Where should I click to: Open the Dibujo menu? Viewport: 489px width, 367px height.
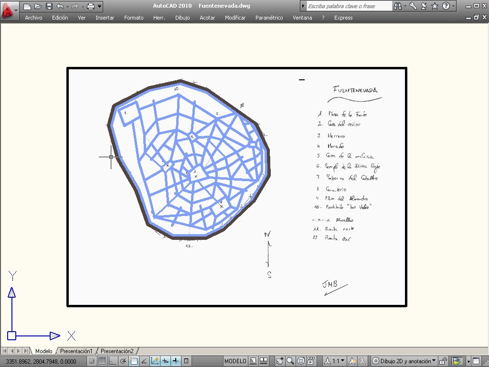(x=182, y=18)
